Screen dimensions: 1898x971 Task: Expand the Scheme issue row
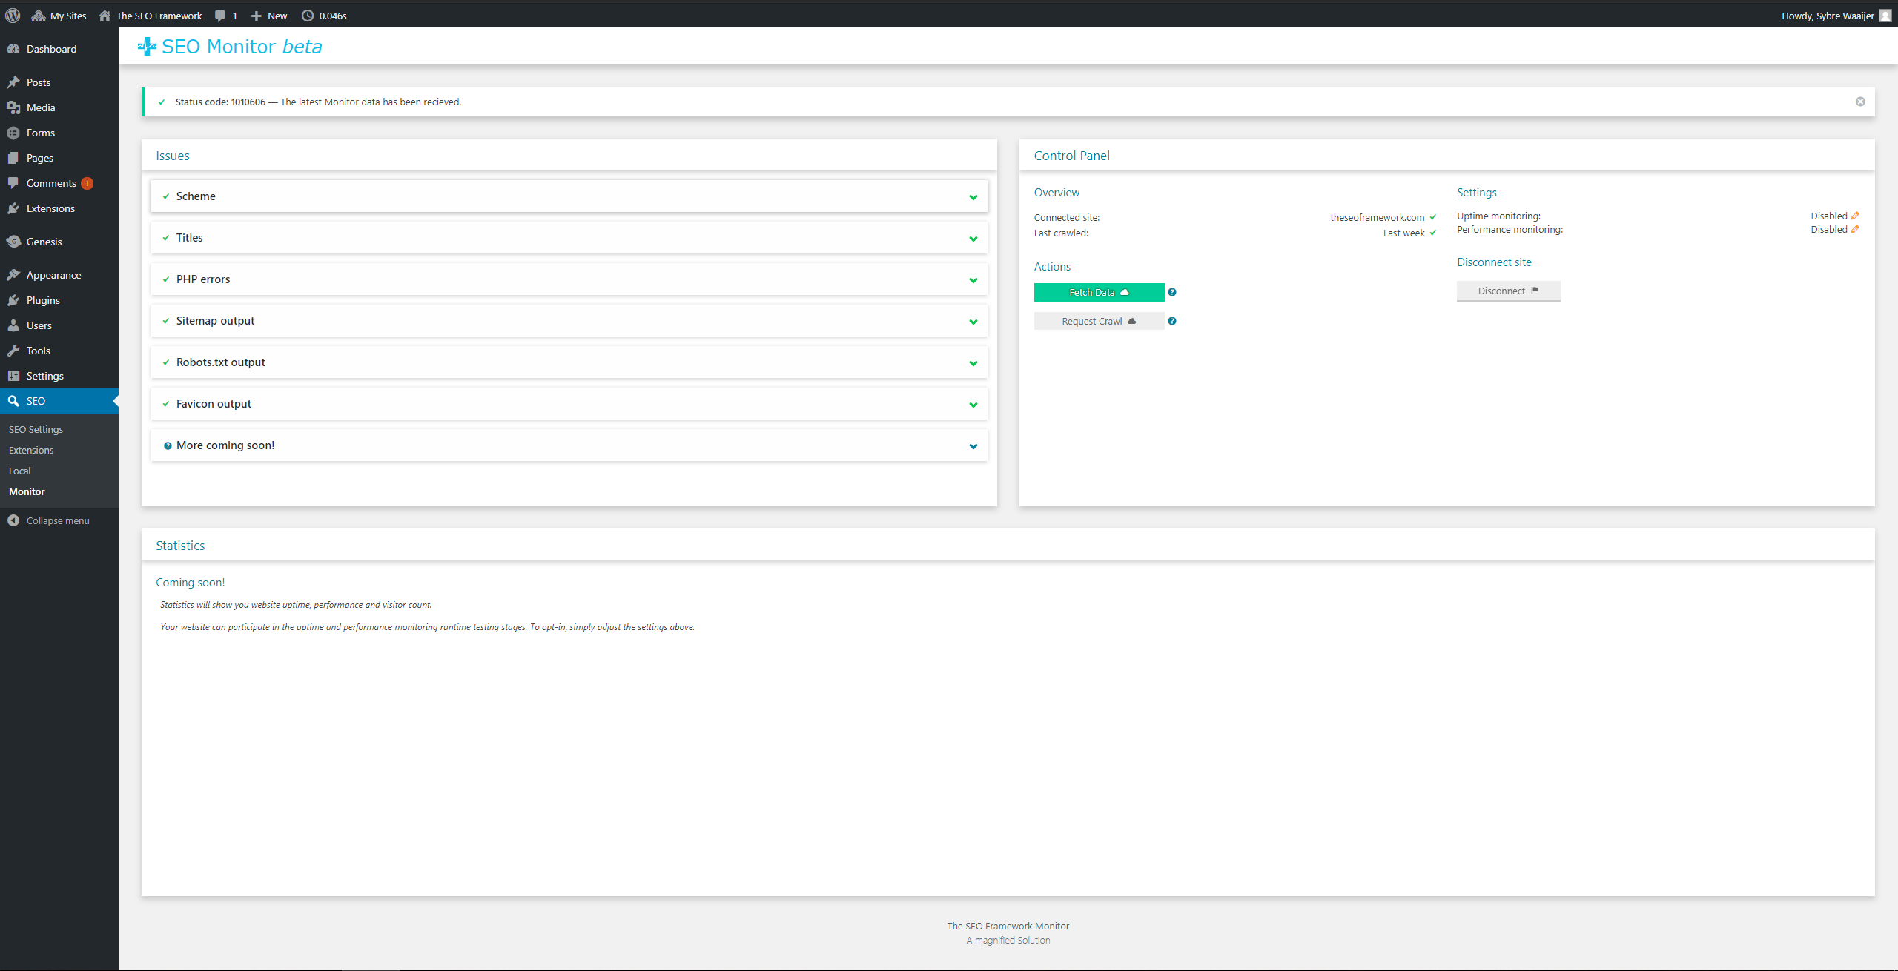(x=569, y=196)
